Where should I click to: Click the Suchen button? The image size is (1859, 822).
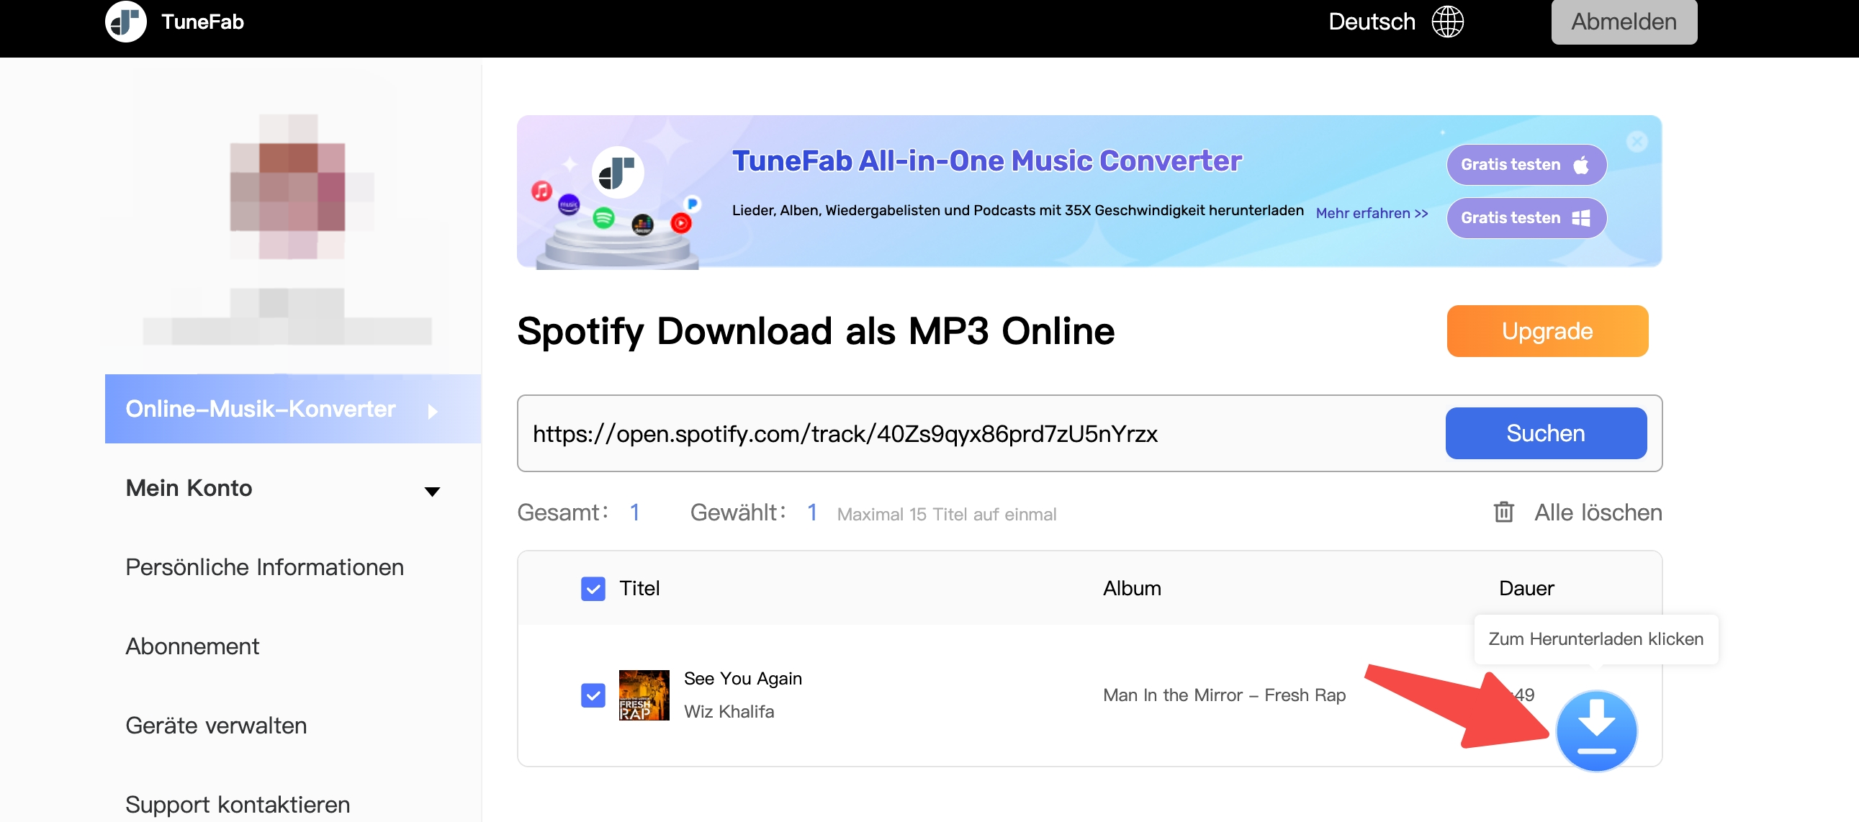[x=1546, y=433]
